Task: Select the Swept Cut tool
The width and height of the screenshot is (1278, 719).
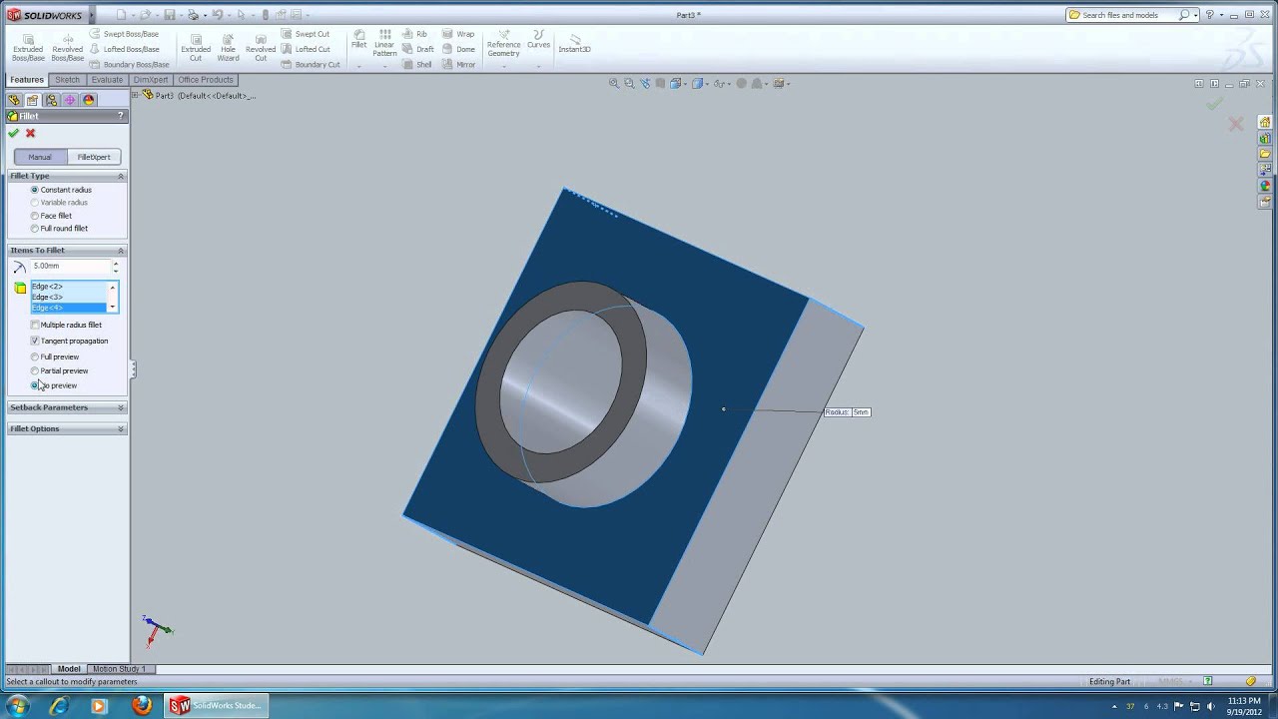Action: 306,34
